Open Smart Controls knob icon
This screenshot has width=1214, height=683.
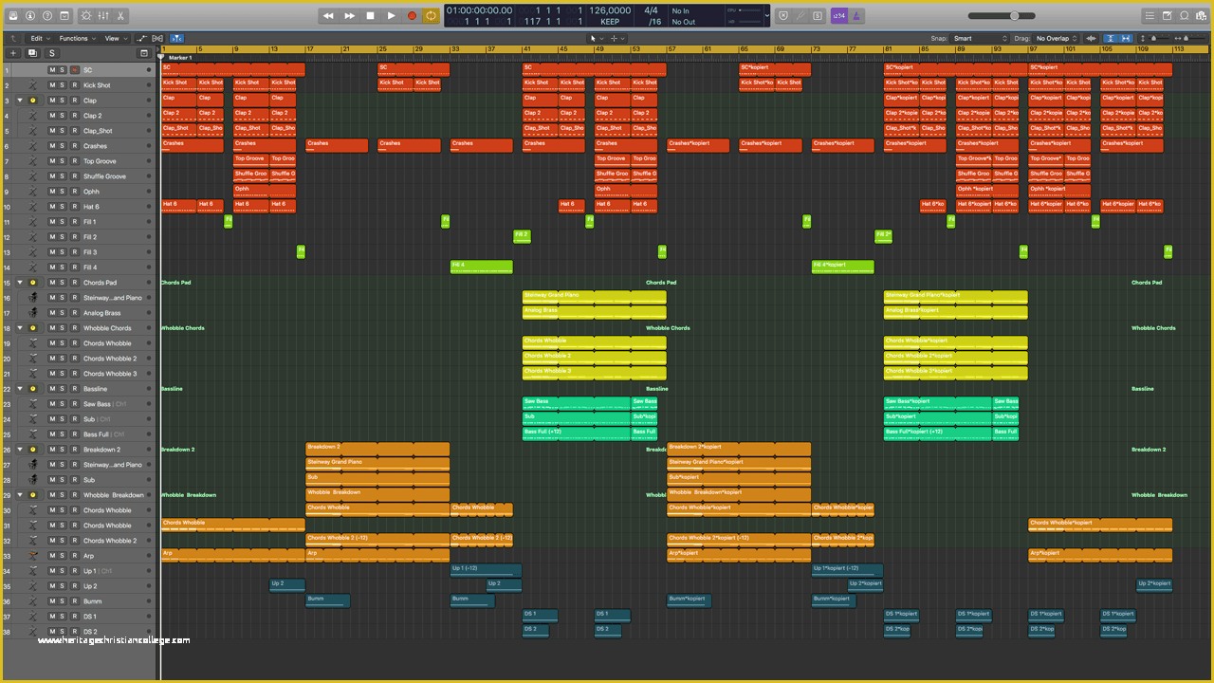click(x=86, y=16)
